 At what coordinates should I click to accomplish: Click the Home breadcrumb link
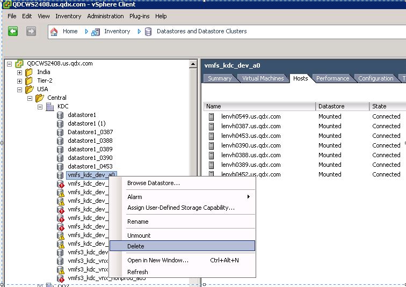[x=70, y=31]
